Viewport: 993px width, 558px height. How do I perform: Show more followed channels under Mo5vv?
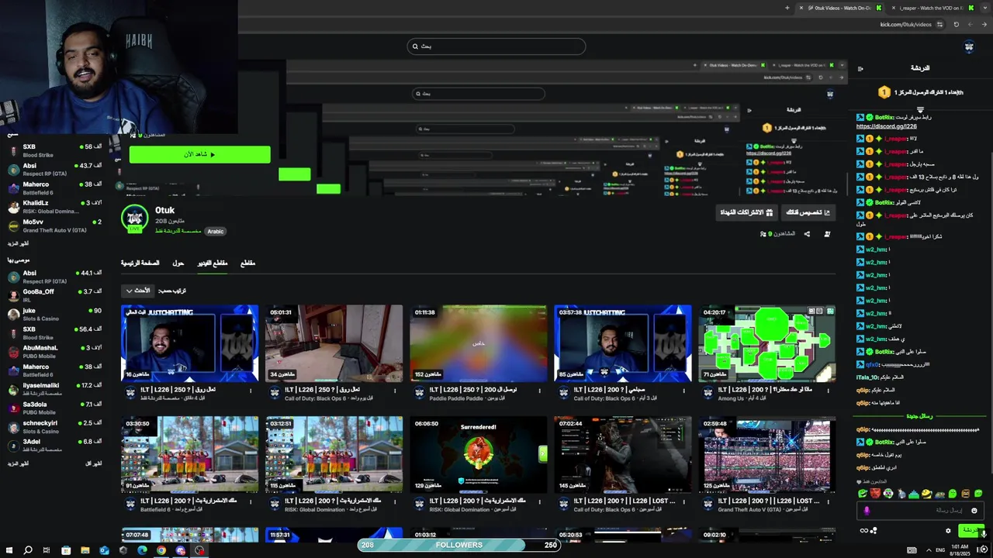point(19,243)
